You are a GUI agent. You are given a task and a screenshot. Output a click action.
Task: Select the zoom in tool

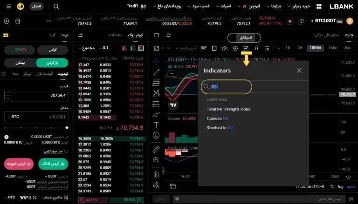pos(156,160)
